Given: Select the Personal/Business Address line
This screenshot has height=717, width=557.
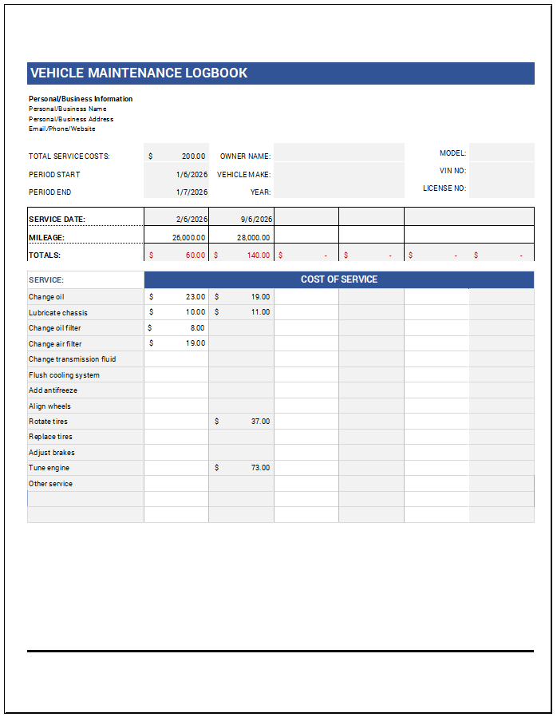Looking at the screenshot, I should tap(71, 119).
